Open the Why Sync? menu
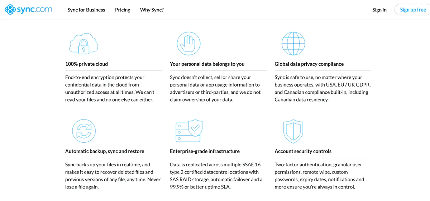The image size is (430, 201). [152, 10]
